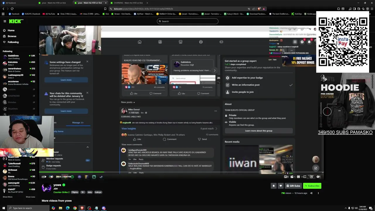Open browser apps grid icon in bookmarks bar

pyautogui.click(x=3, y=14)
